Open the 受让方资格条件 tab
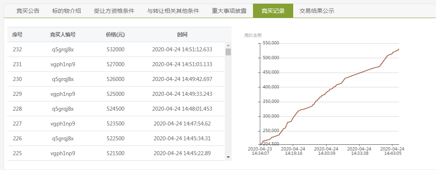 click(x=114, y=11)
